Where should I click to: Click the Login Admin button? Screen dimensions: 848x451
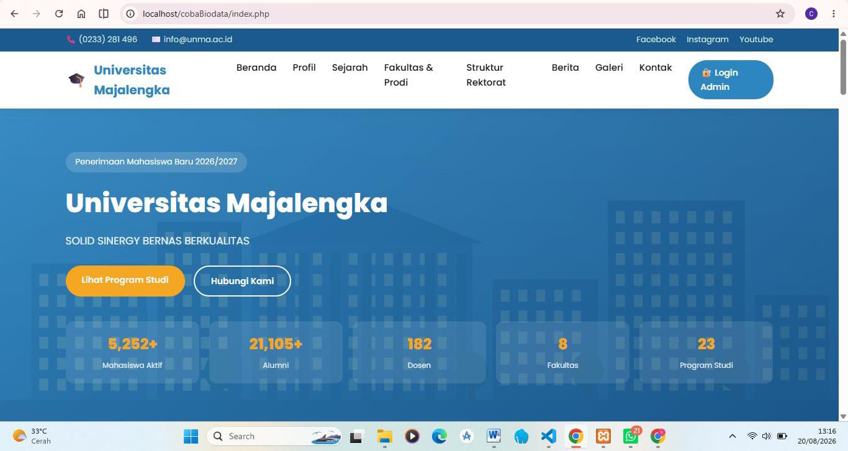[731, 79]
